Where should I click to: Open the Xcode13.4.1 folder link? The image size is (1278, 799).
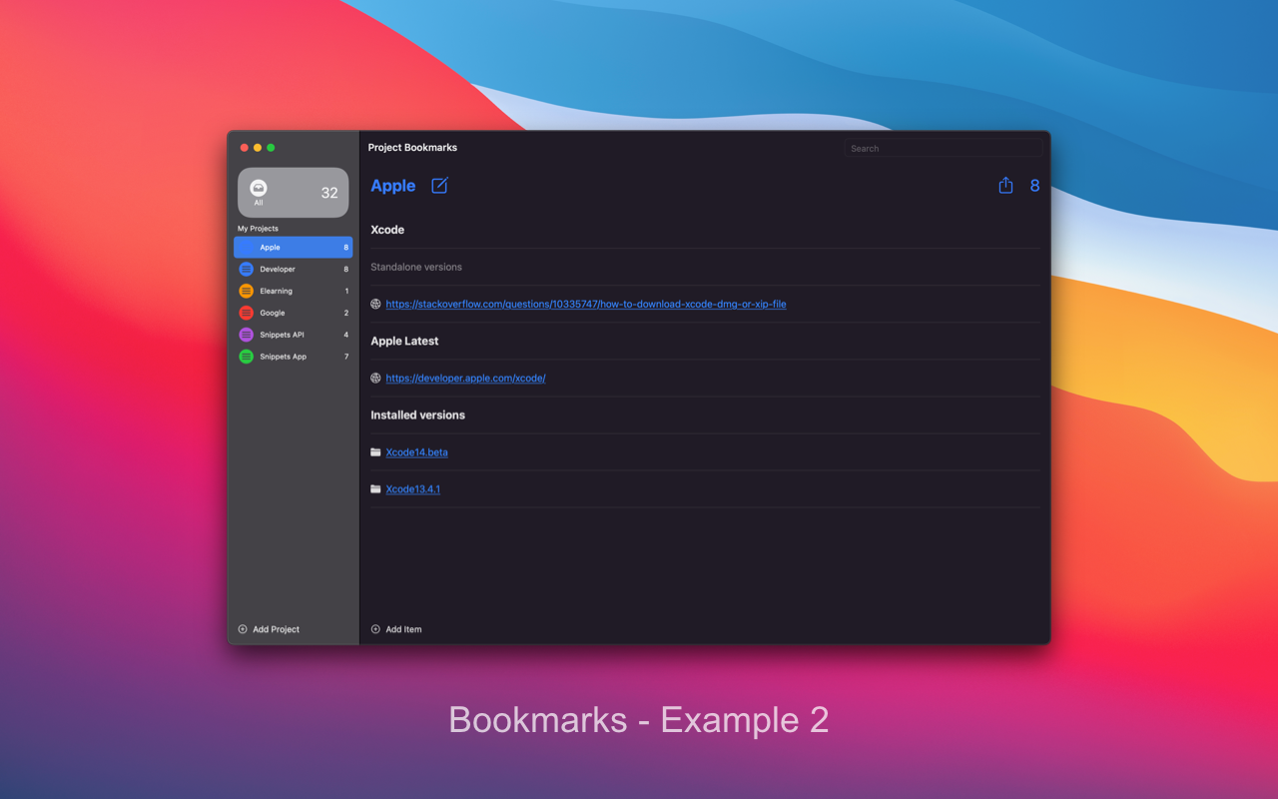[x=412, y=489]
